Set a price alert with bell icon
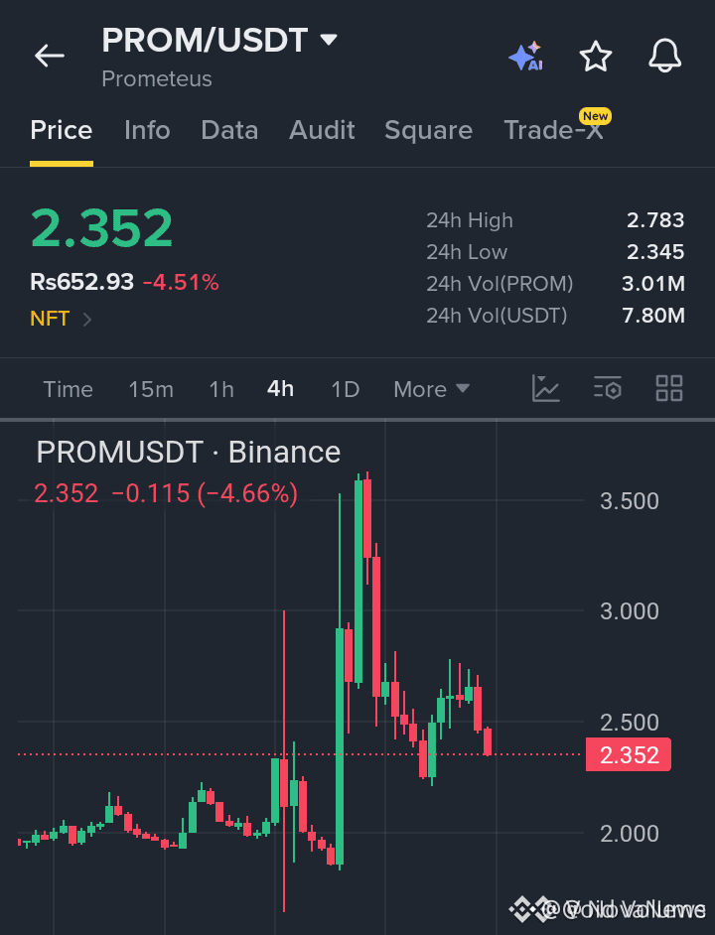The height and width of the screenshot is (935, 715). [665, 56]
